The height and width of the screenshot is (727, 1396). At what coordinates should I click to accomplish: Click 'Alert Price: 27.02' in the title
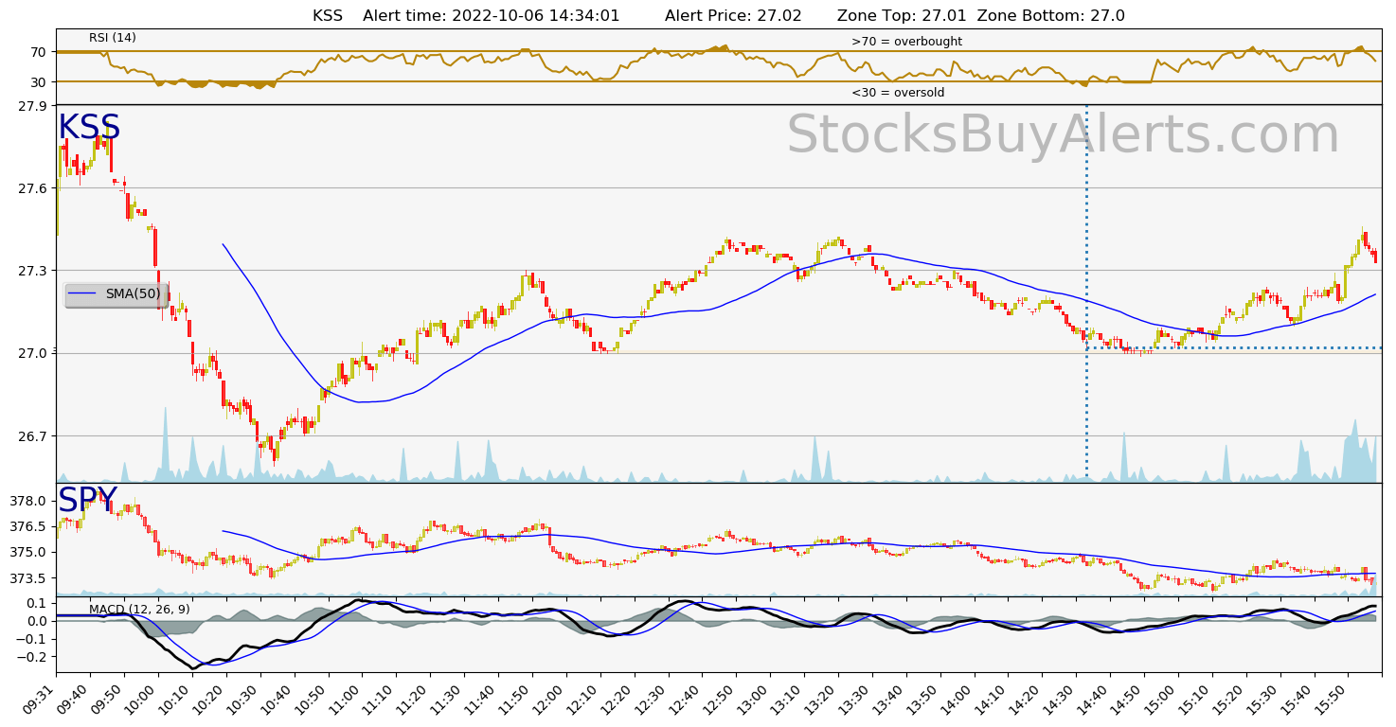coord(733,16)
